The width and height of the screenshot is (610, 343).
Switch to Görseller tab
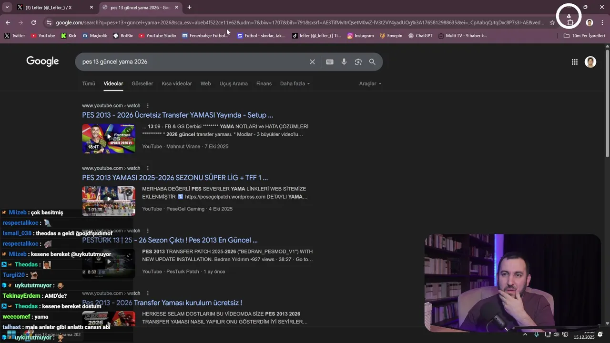[142, 83]
